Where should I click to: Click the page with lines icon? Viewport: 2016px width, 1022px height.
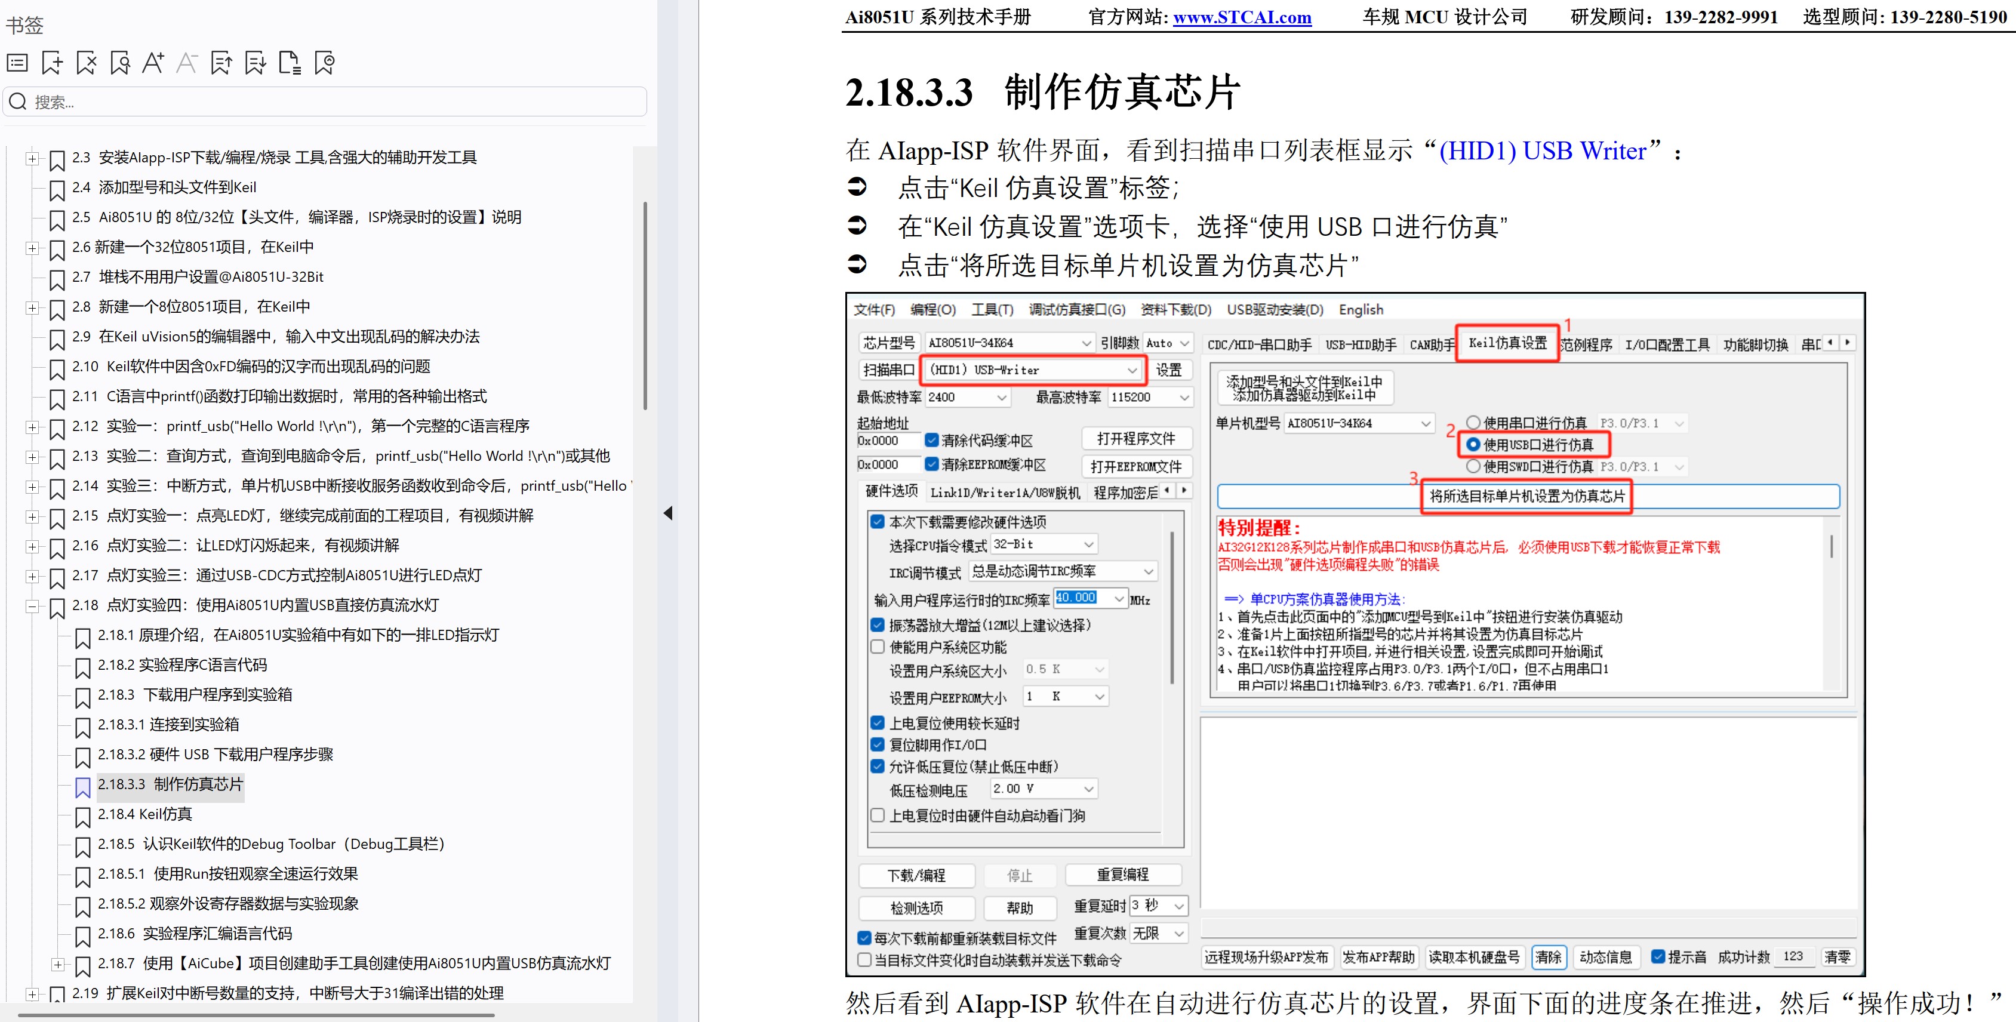coord(290,63)
